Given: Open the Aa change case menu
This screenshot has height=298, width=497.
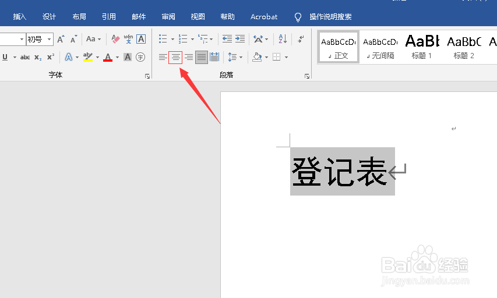Looking at the screenshot, I should [93, 39].
